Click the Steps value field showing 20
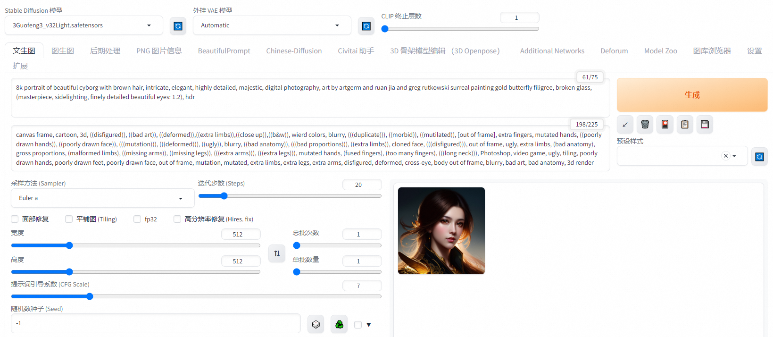 (362, 185)
